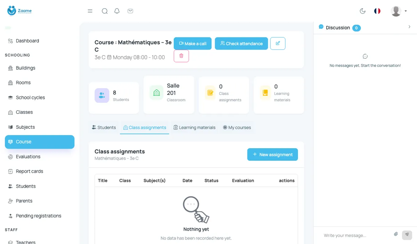Open the notifications bell

[117, 11]
